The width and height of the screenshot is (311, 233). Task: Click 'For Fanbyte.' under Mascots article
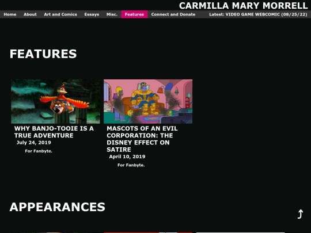tap(131, 165)
